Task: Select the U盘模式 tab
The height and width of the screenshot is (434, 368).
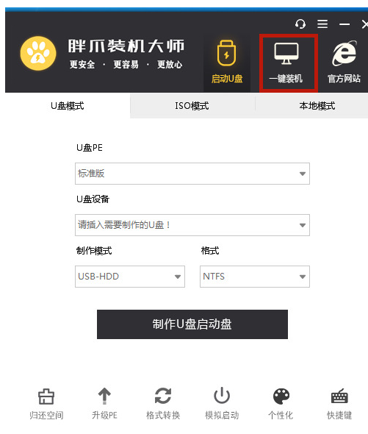Action: click(68, 106)
